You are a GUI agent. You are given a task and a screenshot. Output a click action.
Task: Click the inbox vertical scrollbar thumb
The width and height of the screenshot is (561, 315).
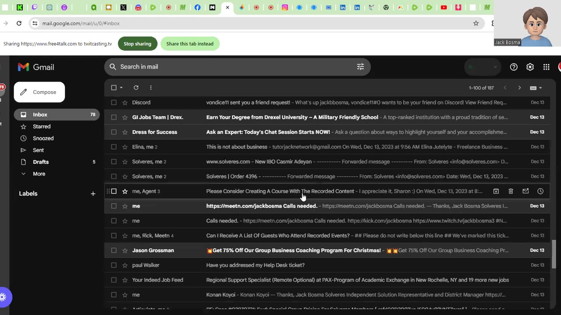click(554, 254)
